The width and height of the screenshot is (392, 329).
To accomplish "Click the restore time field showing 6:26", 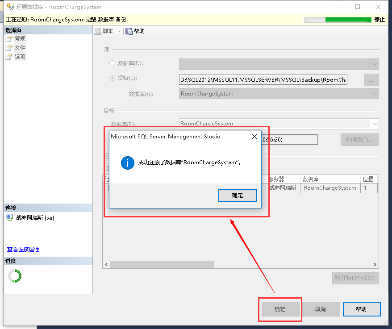I will click(x=289, y=139).
